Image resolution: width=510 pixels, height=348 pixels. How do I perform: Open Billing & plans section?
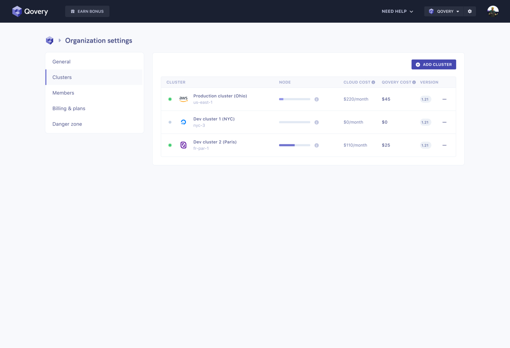[69, 108]
